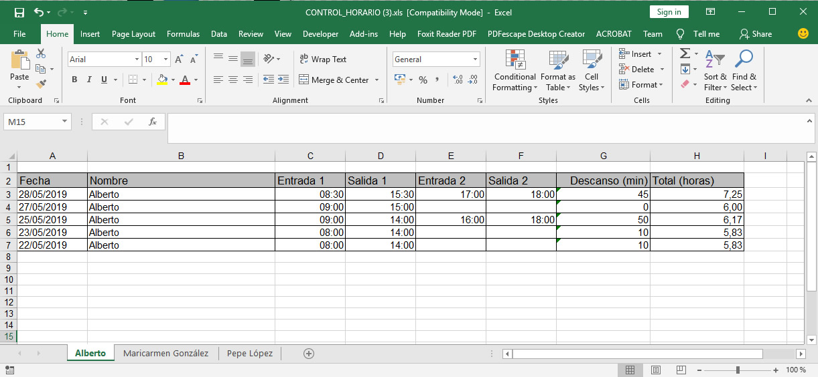Open the File menu

pos(19,34)
